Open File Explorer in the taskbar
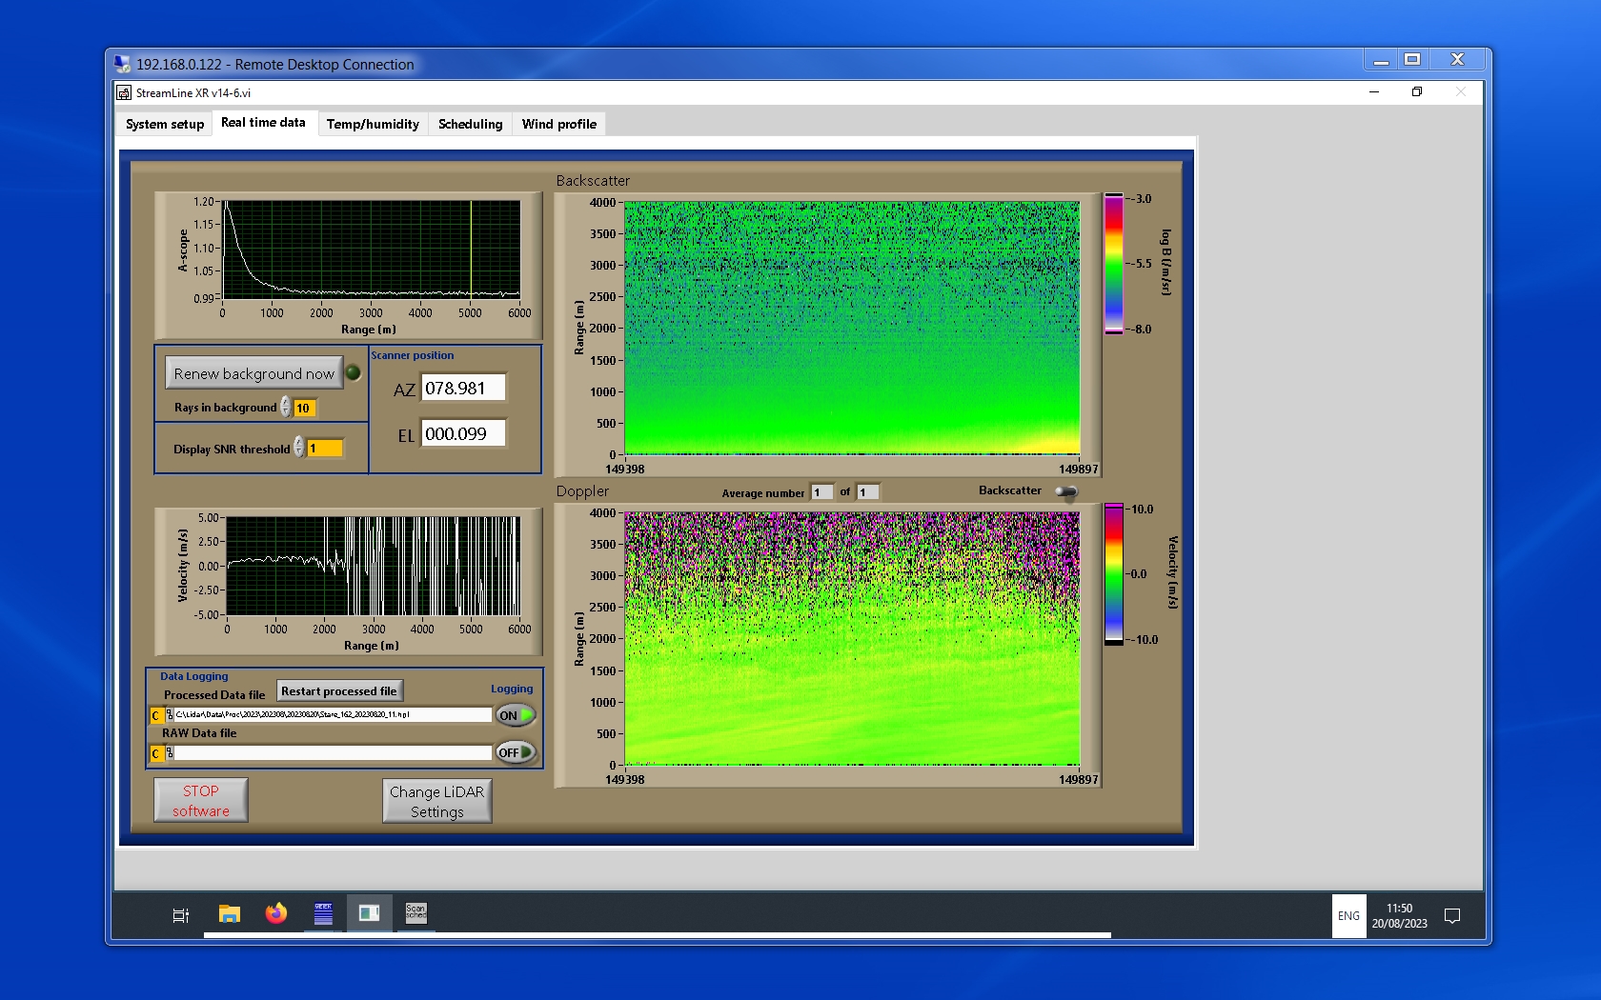The height and width of the screenshot is (1000, 1601). coord(229,914)
